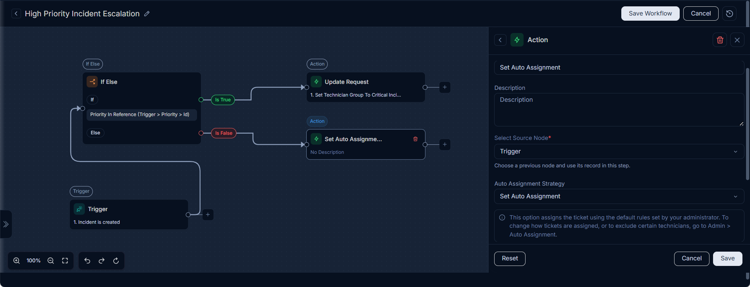The height and width of the screenshot is (287, 750).
Task: Zoom out of the canvas
Action: pos(51,261)
